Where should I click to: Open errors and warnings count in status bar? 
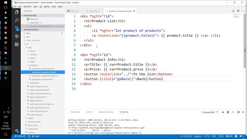pos(36,136)
